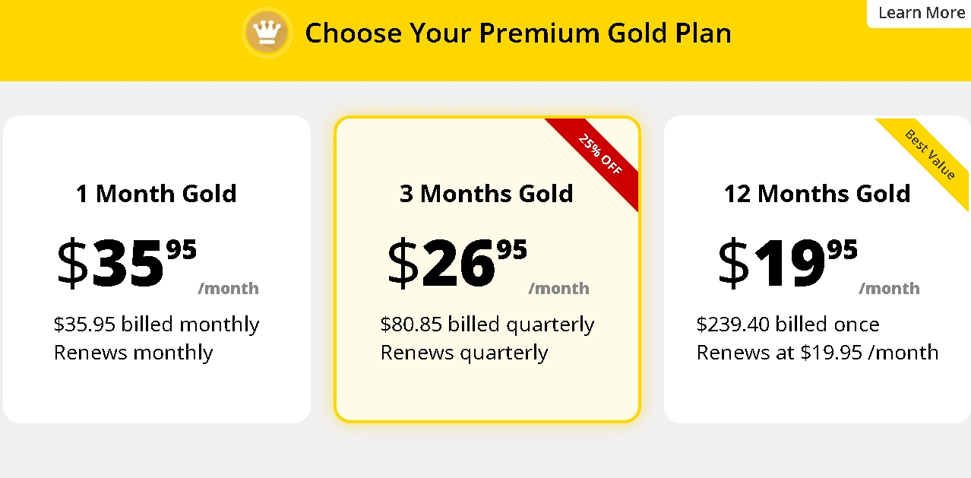Click "Renews at $19.95 /month" note

818,353
